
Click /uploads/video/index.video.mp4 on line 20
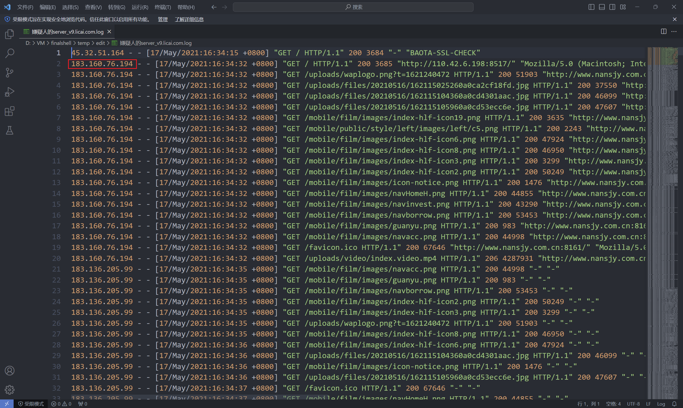click(371, 258)
